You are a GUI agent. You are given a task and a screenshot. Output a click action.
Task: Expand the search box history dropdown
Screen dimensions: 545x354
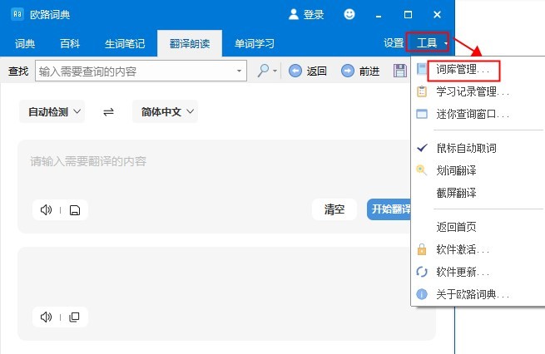tap(239, 71)
